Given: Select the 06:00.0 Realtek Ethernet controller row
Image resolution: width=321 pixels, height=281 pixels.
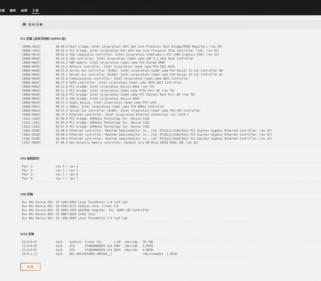Looking at the screenshot, I should pos(147,139).
